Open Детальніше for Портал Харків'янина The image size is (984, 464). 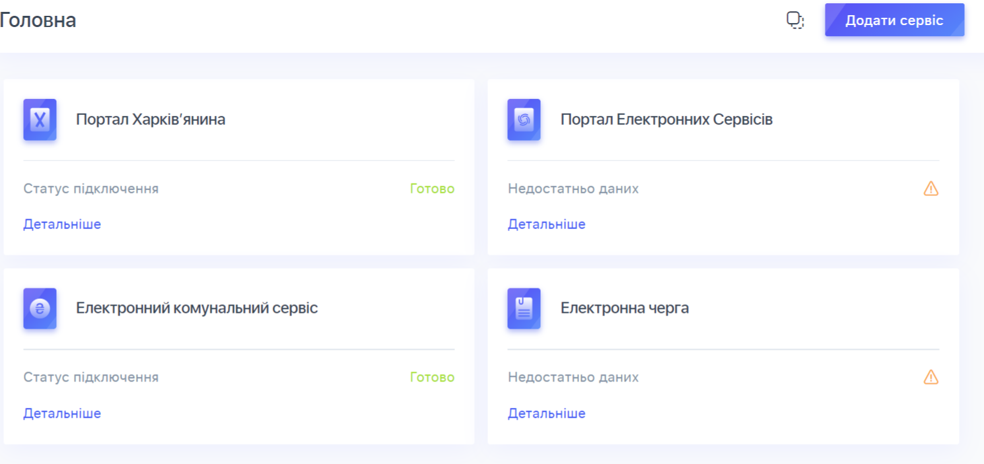coord(62,224)
